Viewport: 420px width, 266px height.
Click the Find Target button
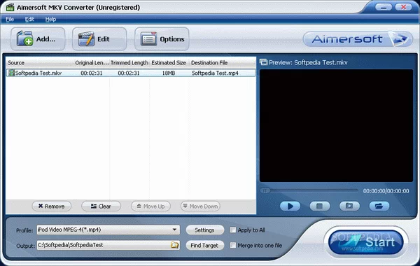[x=204, y=246]
